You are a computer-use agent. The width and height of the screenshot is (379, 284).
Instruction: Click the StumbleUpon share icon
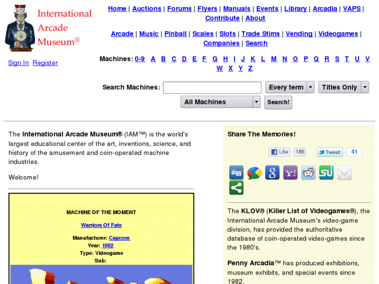[326, 172]
